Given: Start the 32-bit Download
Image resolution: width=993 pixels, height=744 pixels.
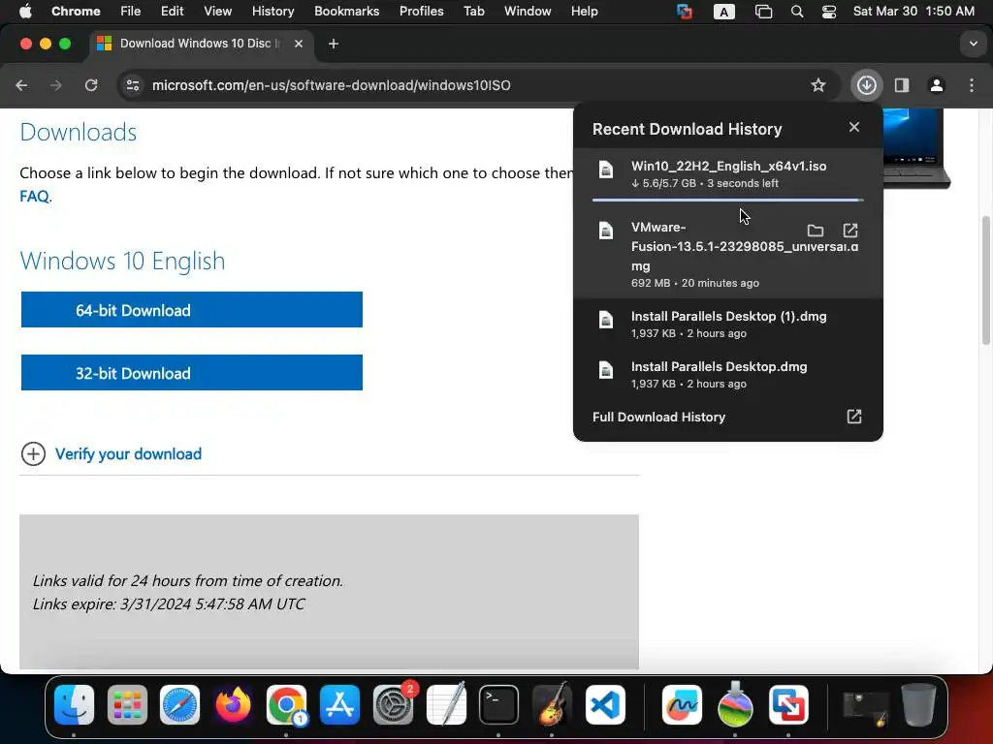Looking at the screenshot, I should [191, 373].
